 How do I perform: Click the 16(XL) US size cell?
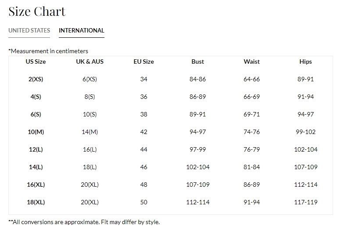[36, 185]
